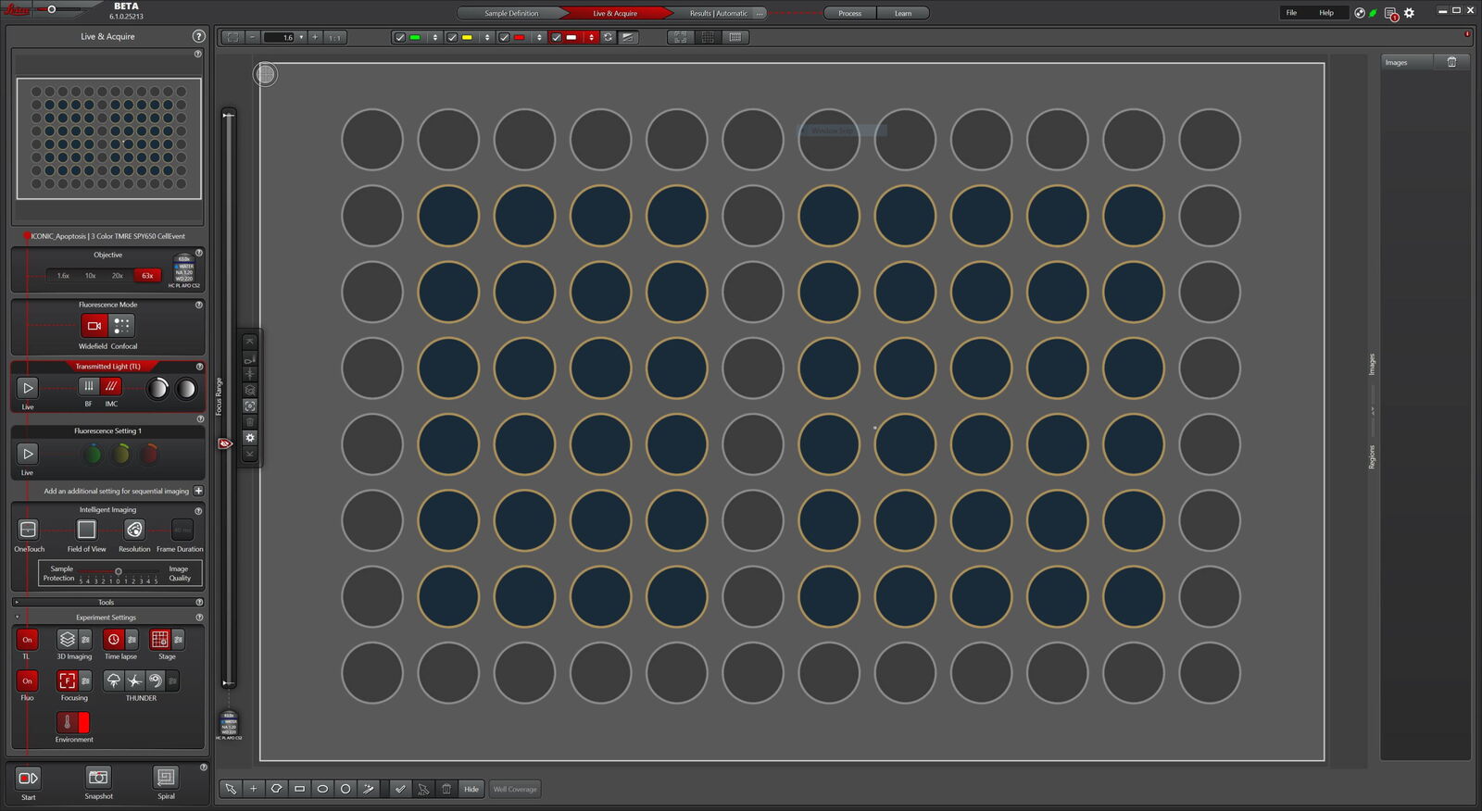
Task: Toggle Environment control
Action: pos(73,722)
